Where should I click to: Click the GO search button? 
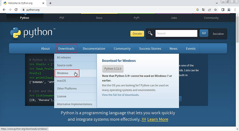coord(204,33)
